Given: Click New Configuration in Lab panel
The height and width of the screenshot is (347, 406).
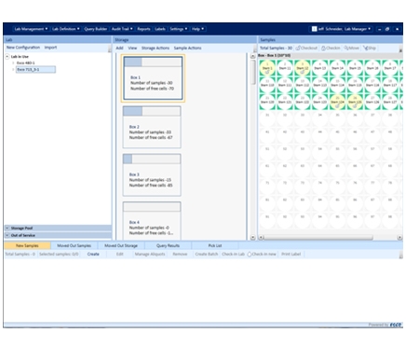Looking at the screenshot, I should [23, 48].
